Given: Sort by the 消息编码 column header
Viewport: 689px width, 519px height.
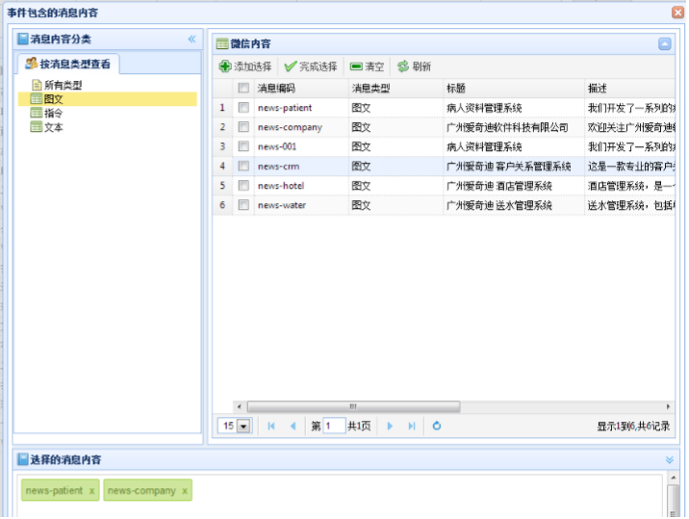Looking at the screenshot, I should [x=301, y=88].
